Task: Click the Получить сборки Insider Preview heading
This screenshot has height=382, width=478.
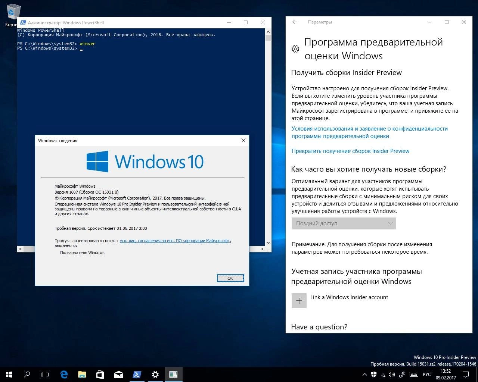Action: click(347, 73)
